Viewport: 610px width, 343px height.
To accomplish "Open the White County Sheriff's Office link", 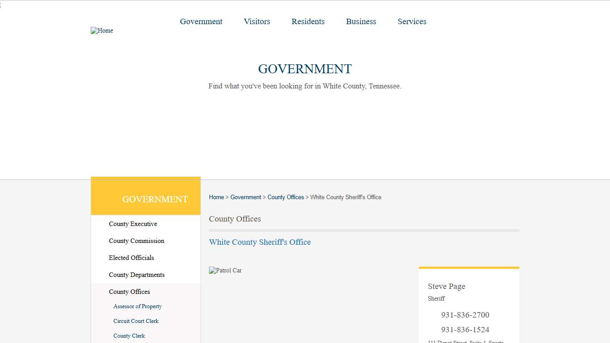I will (260, 242).
